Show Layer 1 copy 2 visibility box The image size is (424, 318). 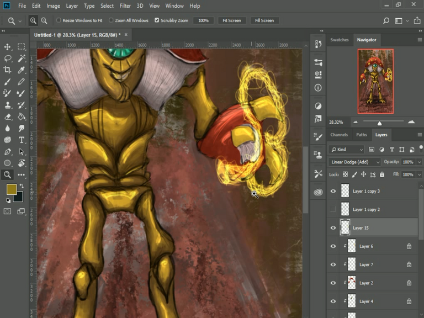coord(333,209)
